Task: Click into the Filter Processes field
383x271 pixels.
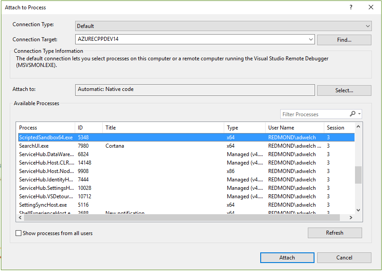Action: (x=314, y=114)
